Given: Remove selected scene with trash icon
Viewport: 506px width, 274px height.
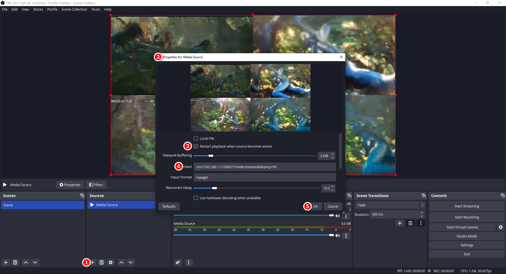Looking at the screenshot, I should click(x=15, y=262).
